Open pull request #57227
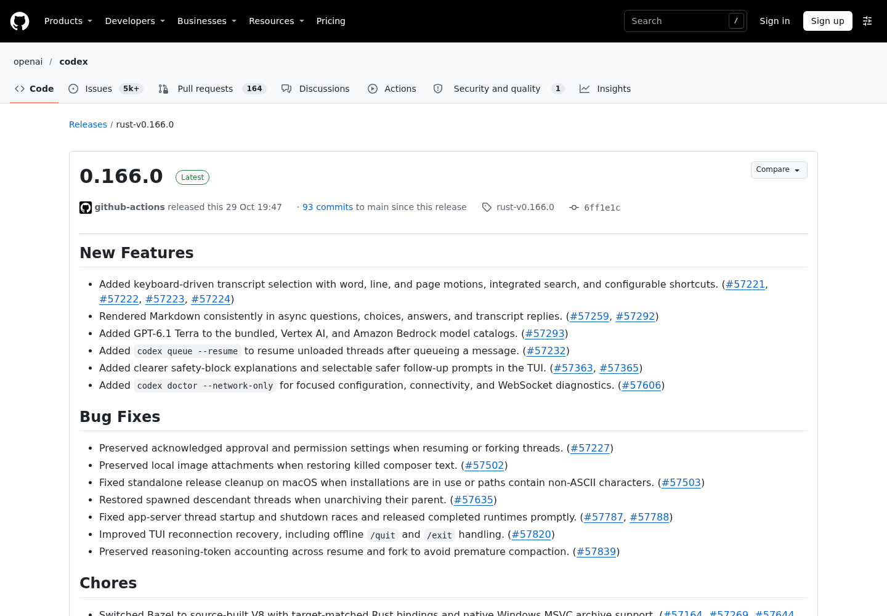This screenshot has height=616, width=887. click(590, 448)
